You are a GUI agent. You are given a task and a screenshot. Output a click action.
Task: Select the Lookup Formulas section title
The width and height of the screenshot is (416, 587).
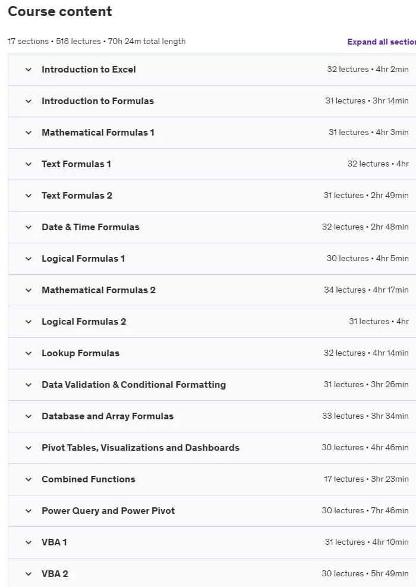click(x=80, y=353)
